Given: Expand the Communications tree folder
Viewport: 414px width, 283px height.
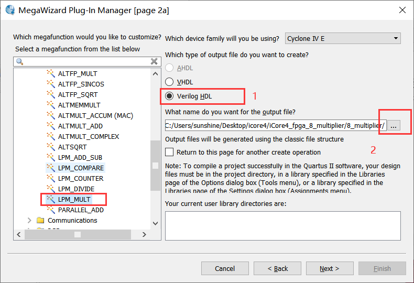Looking at the screenshot, I should click(29, 220).
